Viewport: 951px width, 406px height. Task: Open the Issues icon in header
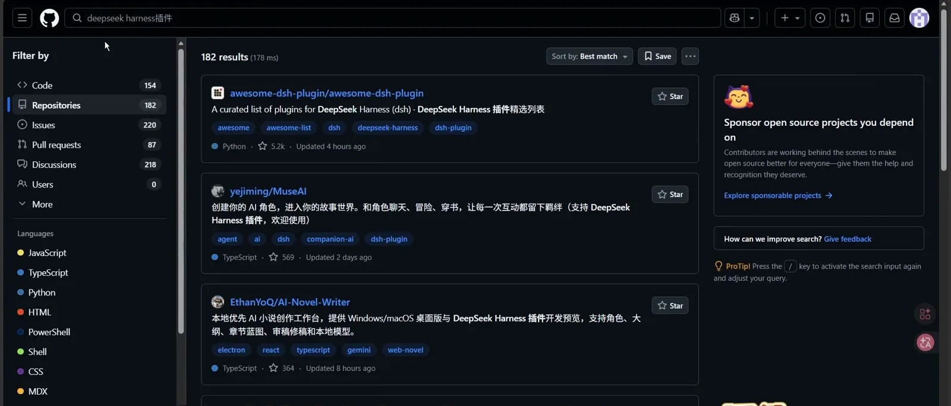point(820,18)
